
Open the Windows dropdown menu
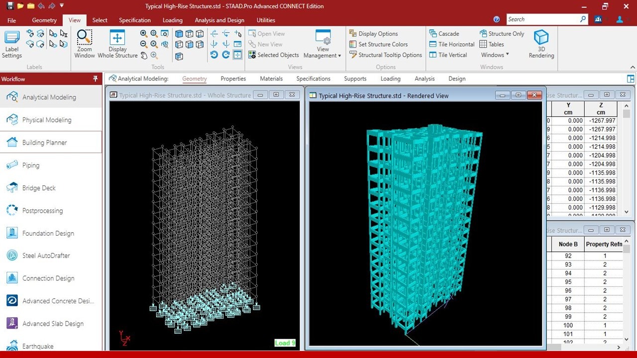[x=495, y=55]
